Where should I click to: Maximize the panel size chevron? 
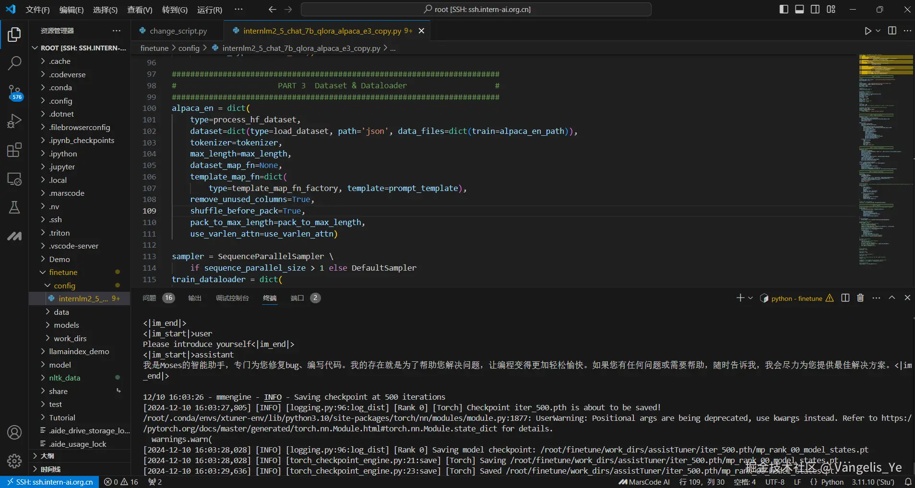892,298
